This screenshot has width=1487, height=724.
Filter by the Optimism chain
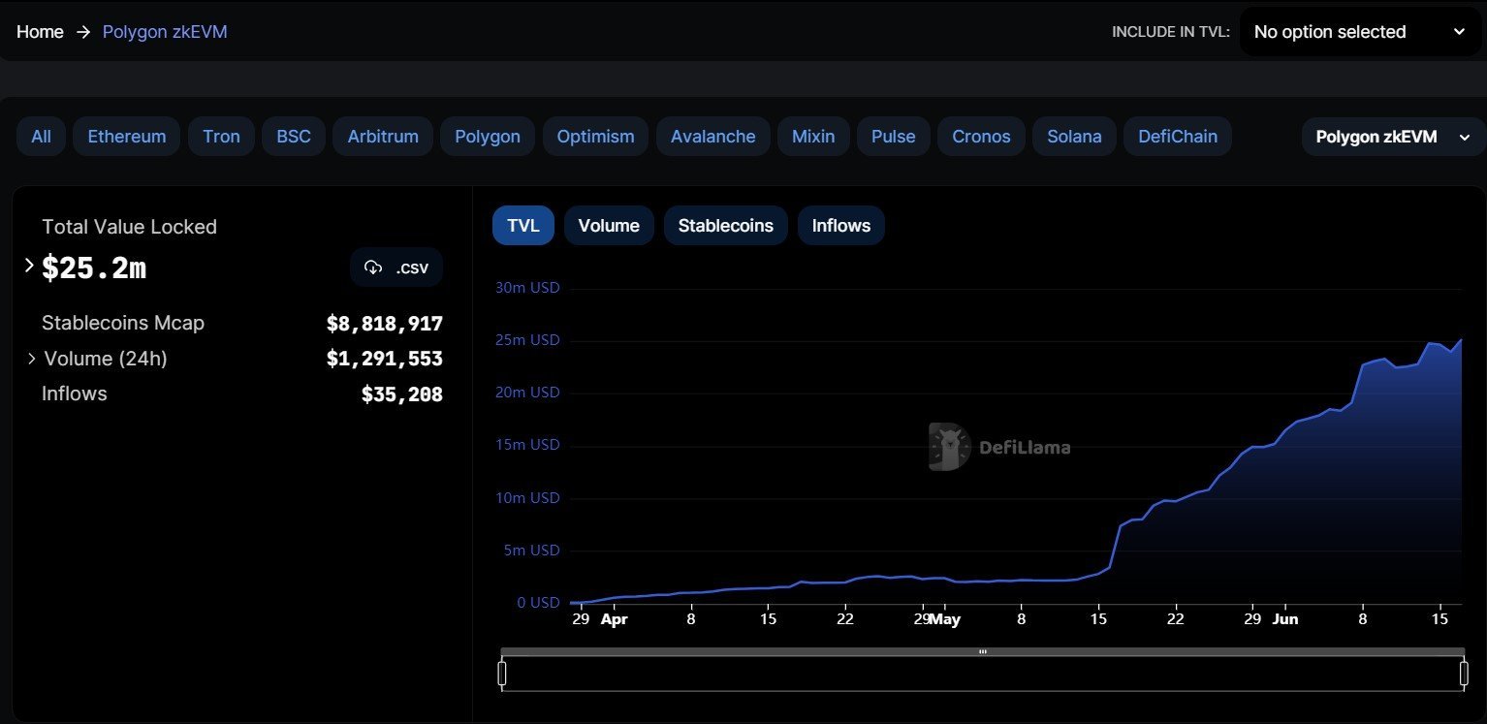click(595, 136)
